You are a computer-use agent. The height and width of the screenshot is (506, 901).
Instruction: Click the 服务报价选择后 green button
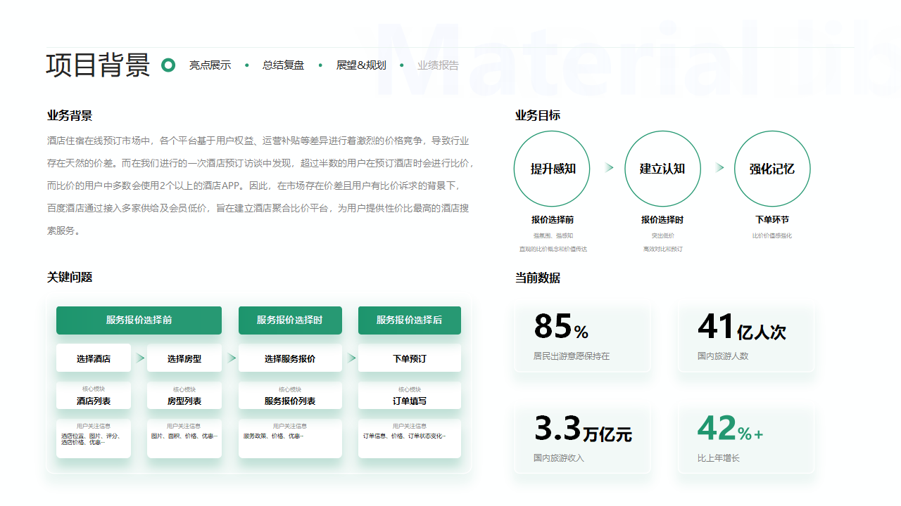(410, 320)
